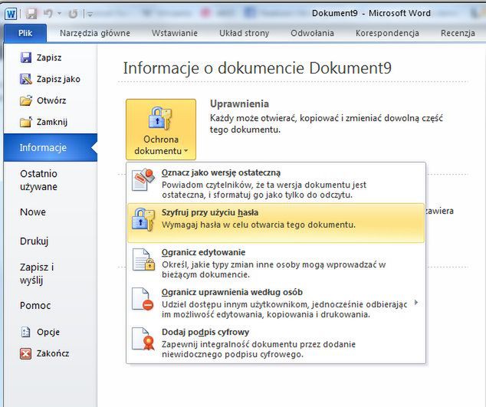Image resolution: width=486 pixels, height=407 pixels.
Task: Open Ostatnio używane documents list
Action: pos(39,180)
